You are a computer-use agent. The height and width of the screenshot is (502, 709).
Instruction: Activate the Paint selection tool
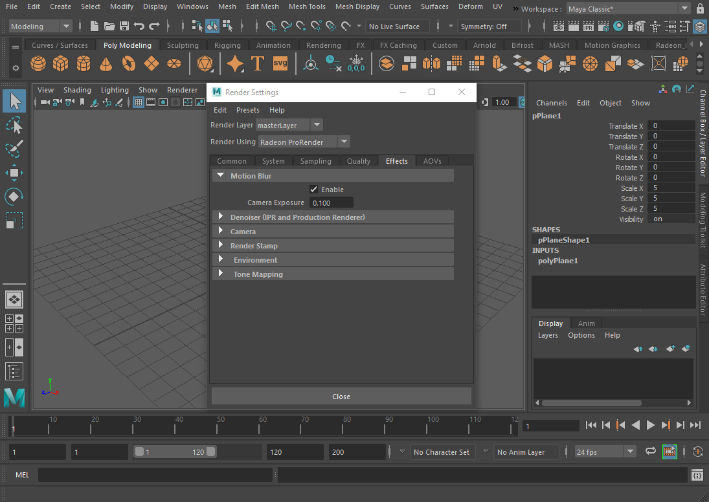point(14,149)
